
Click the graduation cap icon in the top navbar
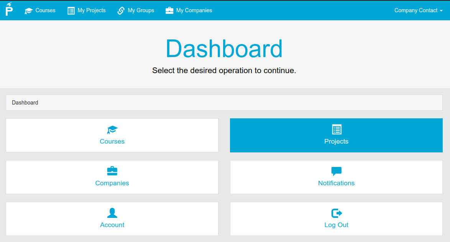click(x=29, y=11)
